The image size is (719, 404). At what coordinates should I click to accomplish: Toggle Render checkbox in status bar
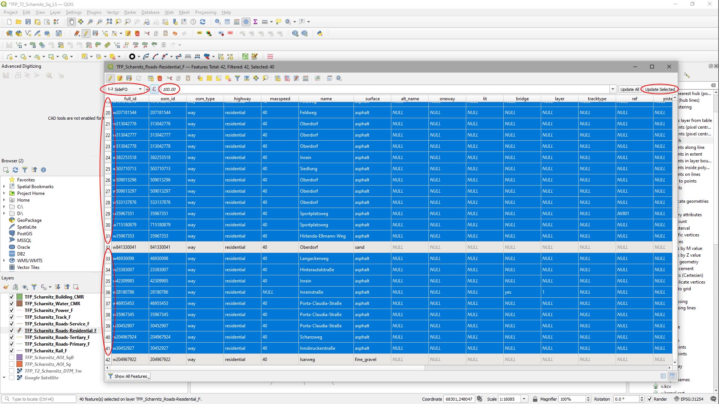pos(650,399)
